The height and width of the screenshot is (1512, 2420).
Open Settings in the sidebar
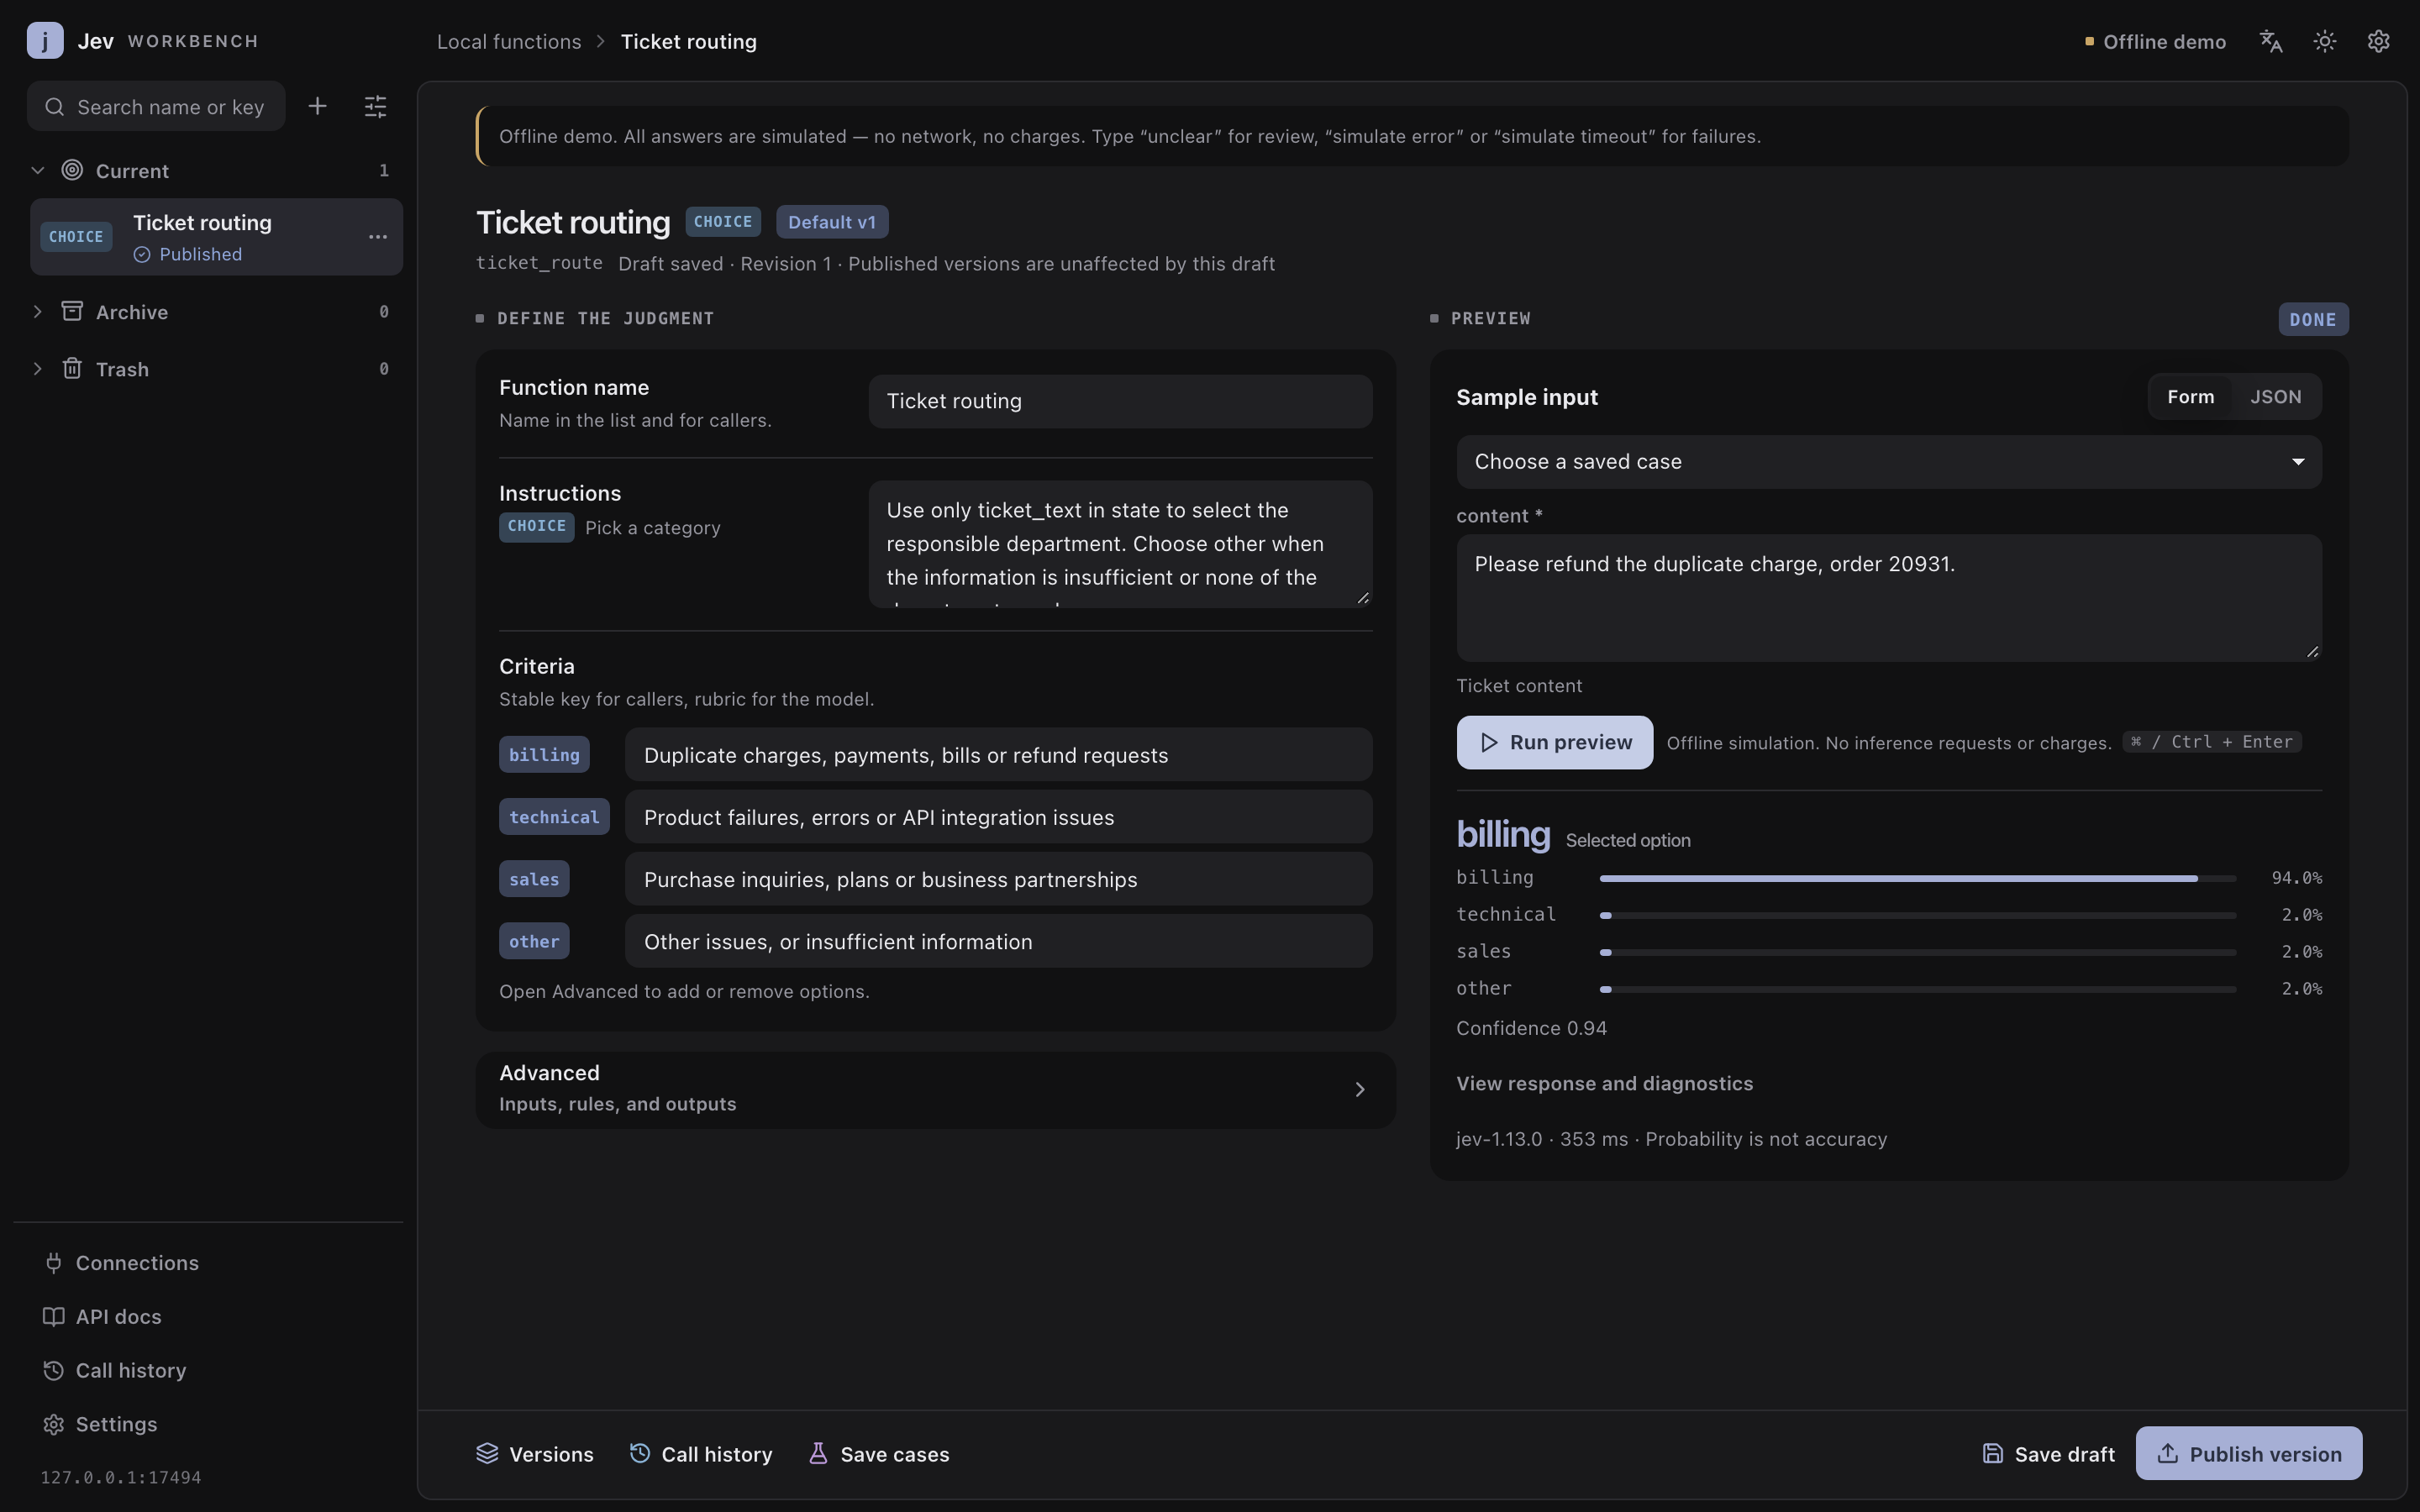click(x=100, y=1424)
